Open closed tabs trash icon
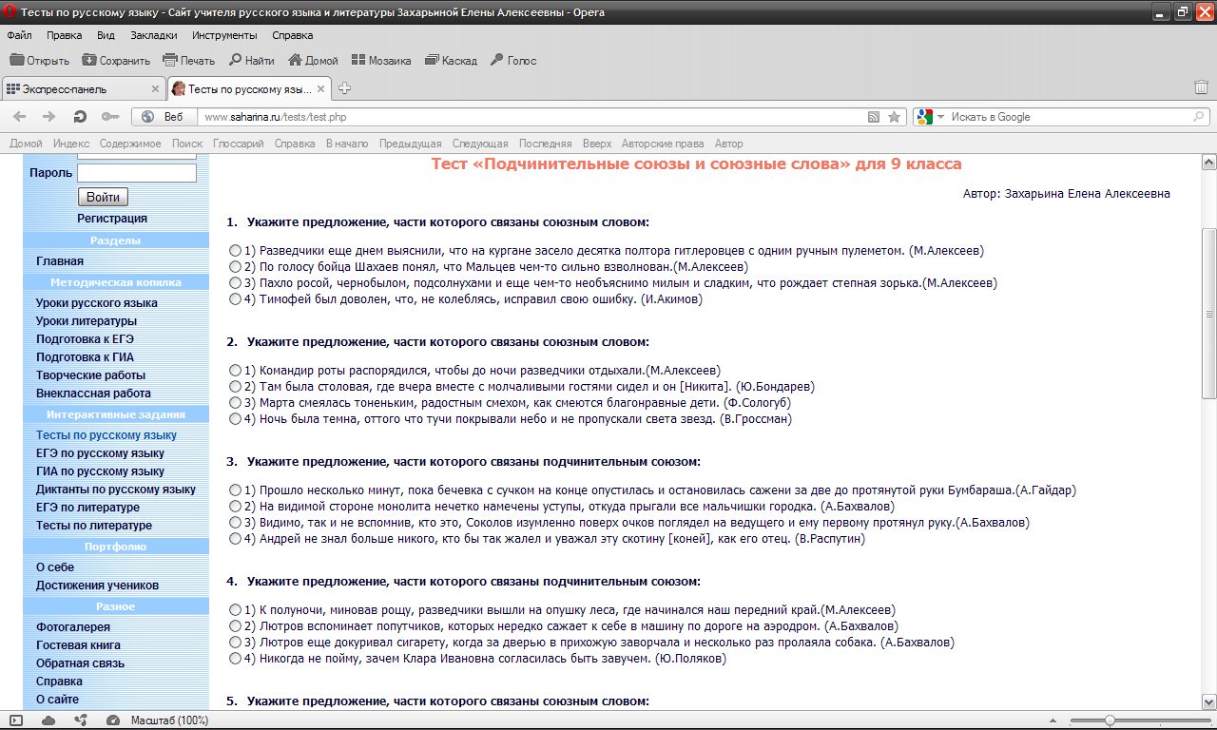This screenshot has height=730, width=1217. (1201, 87)
